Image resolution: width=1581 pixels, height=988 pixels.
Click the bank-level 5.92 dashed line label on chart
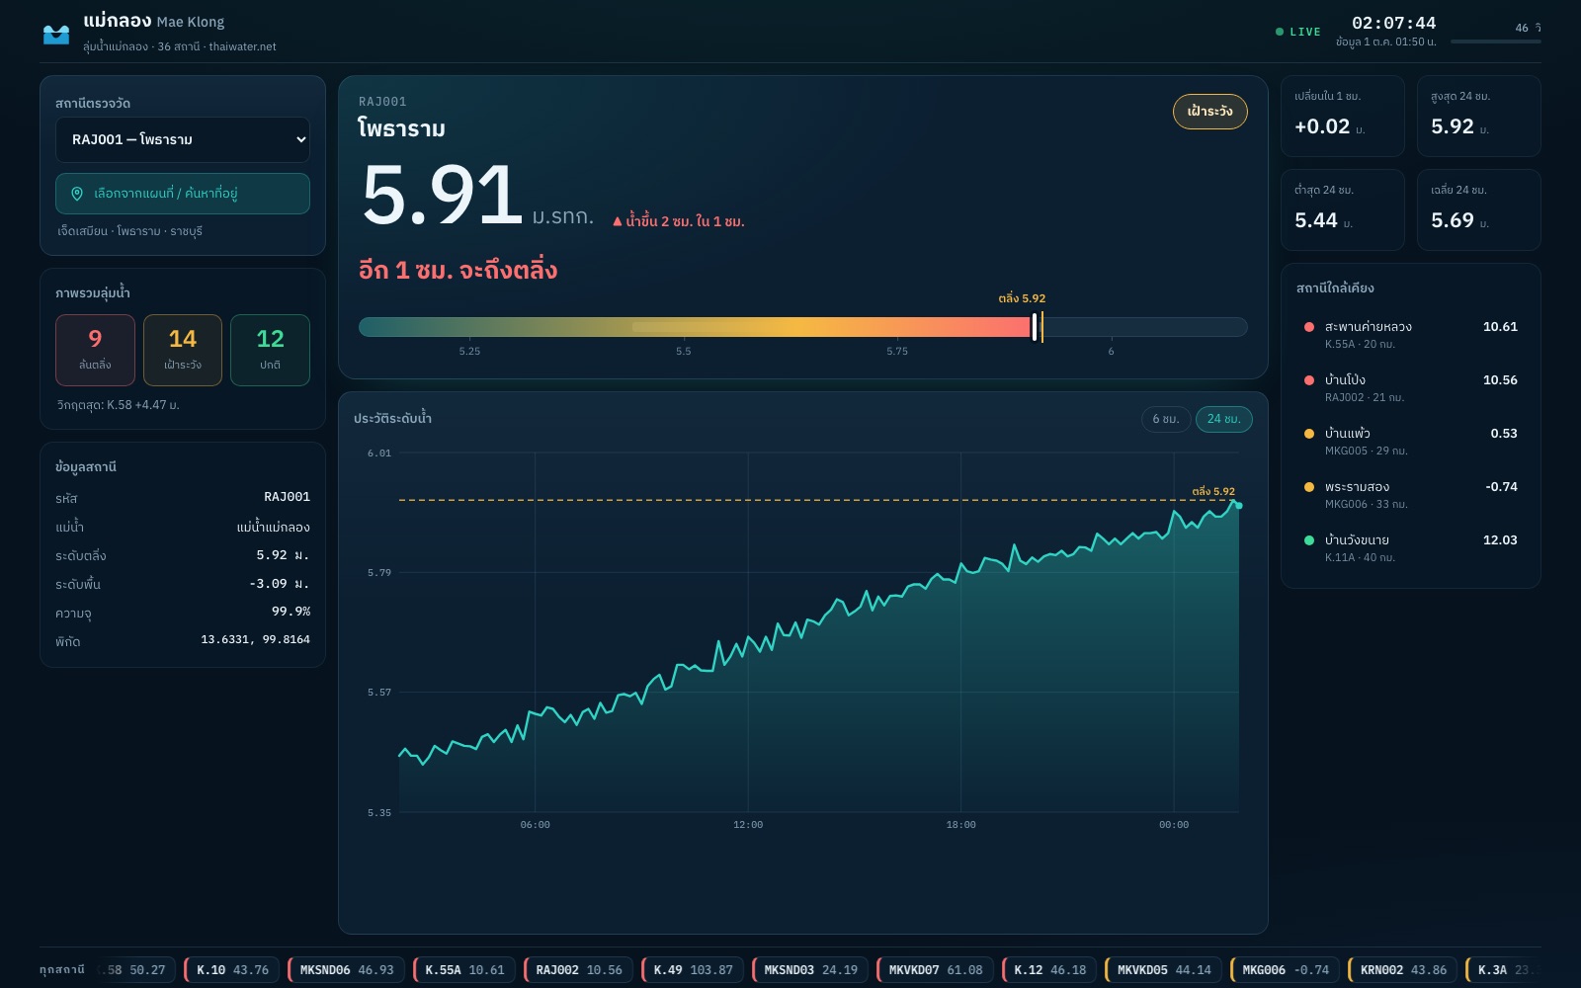coord(1213,491)
